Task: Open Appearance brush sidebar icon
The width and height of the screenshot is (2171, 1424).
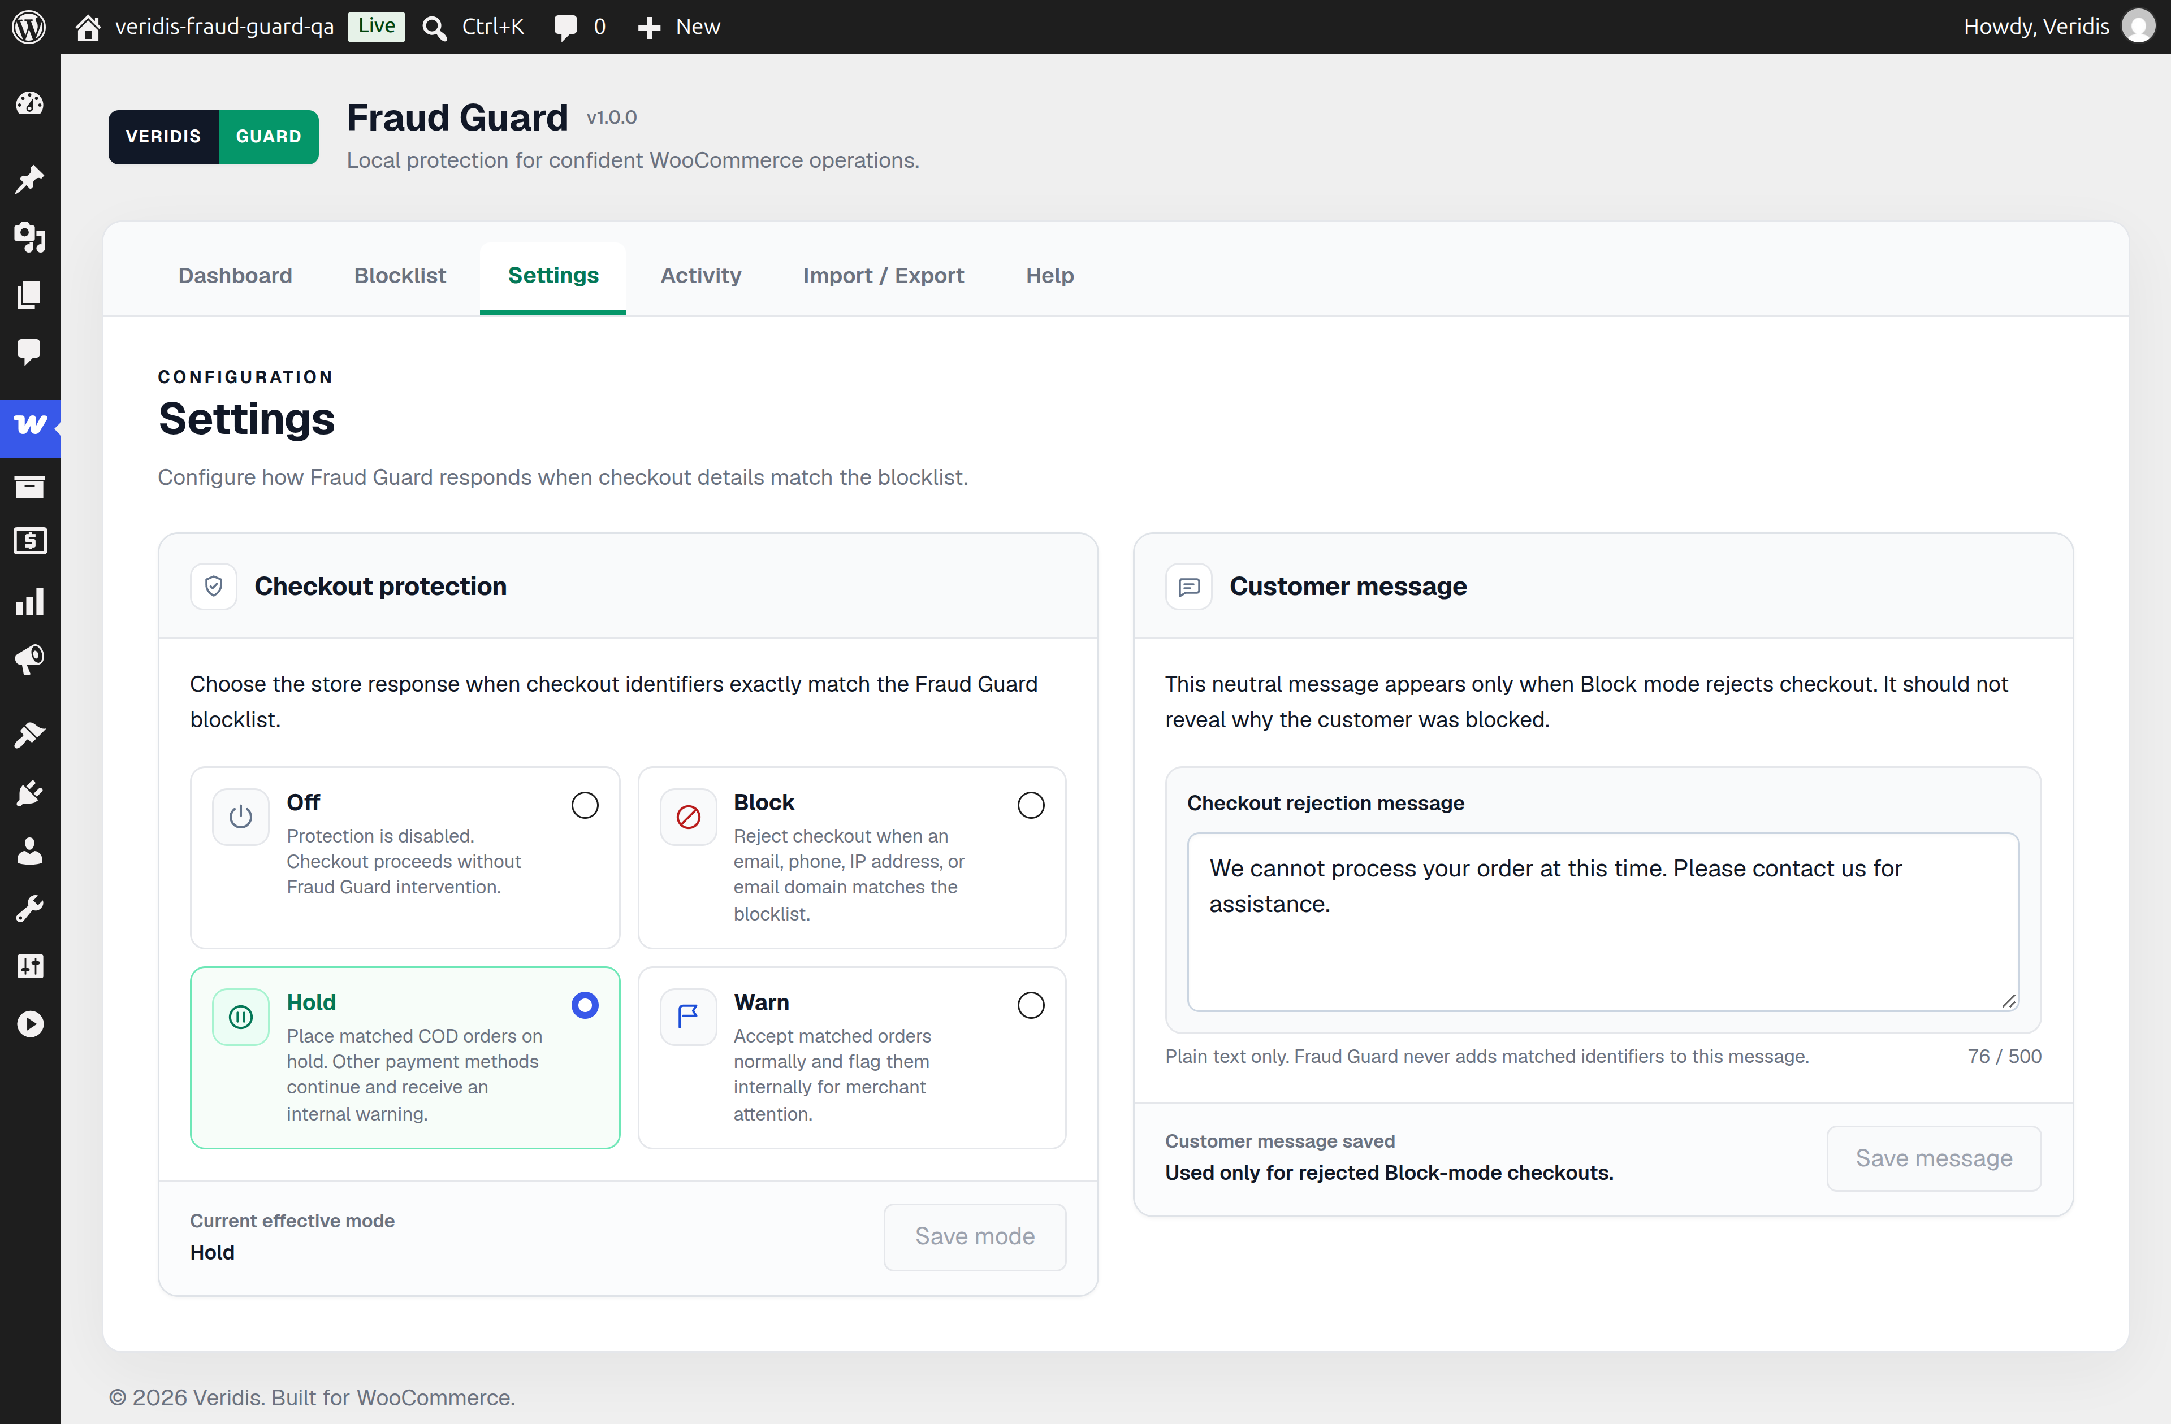Action: (x=29, y=735)
